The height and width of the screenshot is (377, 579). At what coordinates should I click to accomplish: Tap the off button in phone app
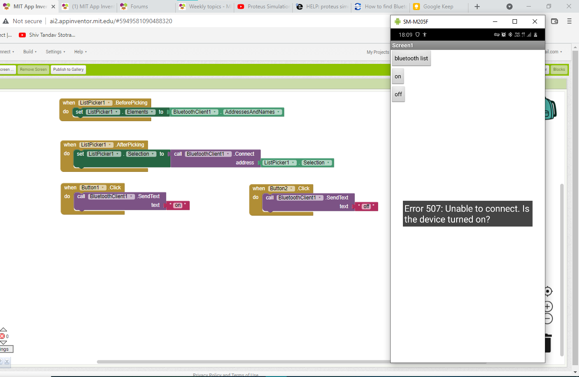(398, 94)
